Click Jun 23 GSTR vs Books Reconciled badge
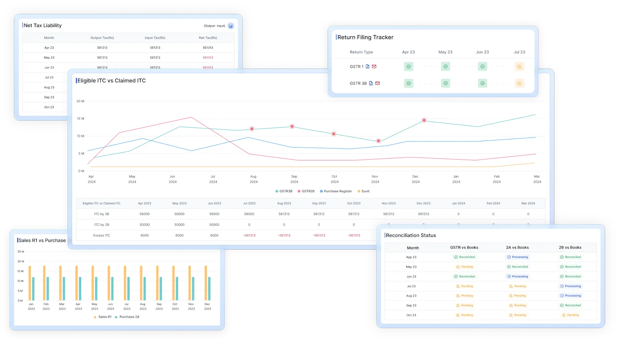The image size is (619, 342). click(x=465, y=276)
